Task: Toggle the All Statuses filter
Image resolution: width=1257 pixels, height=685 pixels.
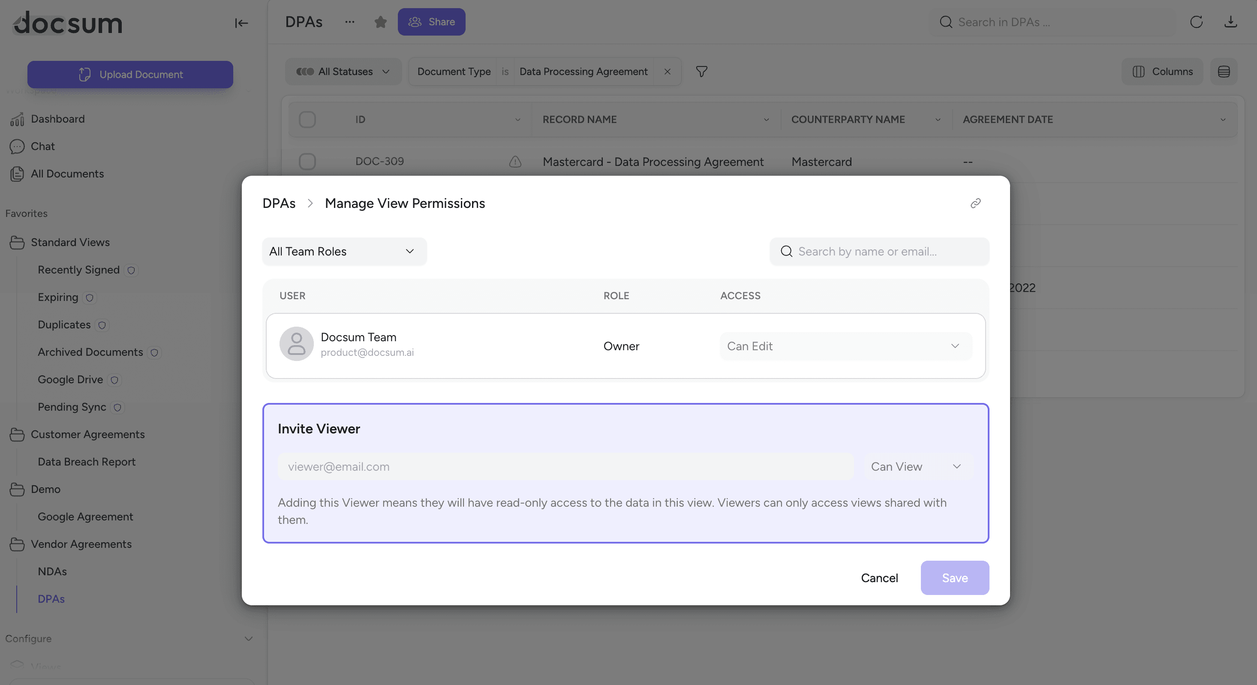Action: click(343, 72)
